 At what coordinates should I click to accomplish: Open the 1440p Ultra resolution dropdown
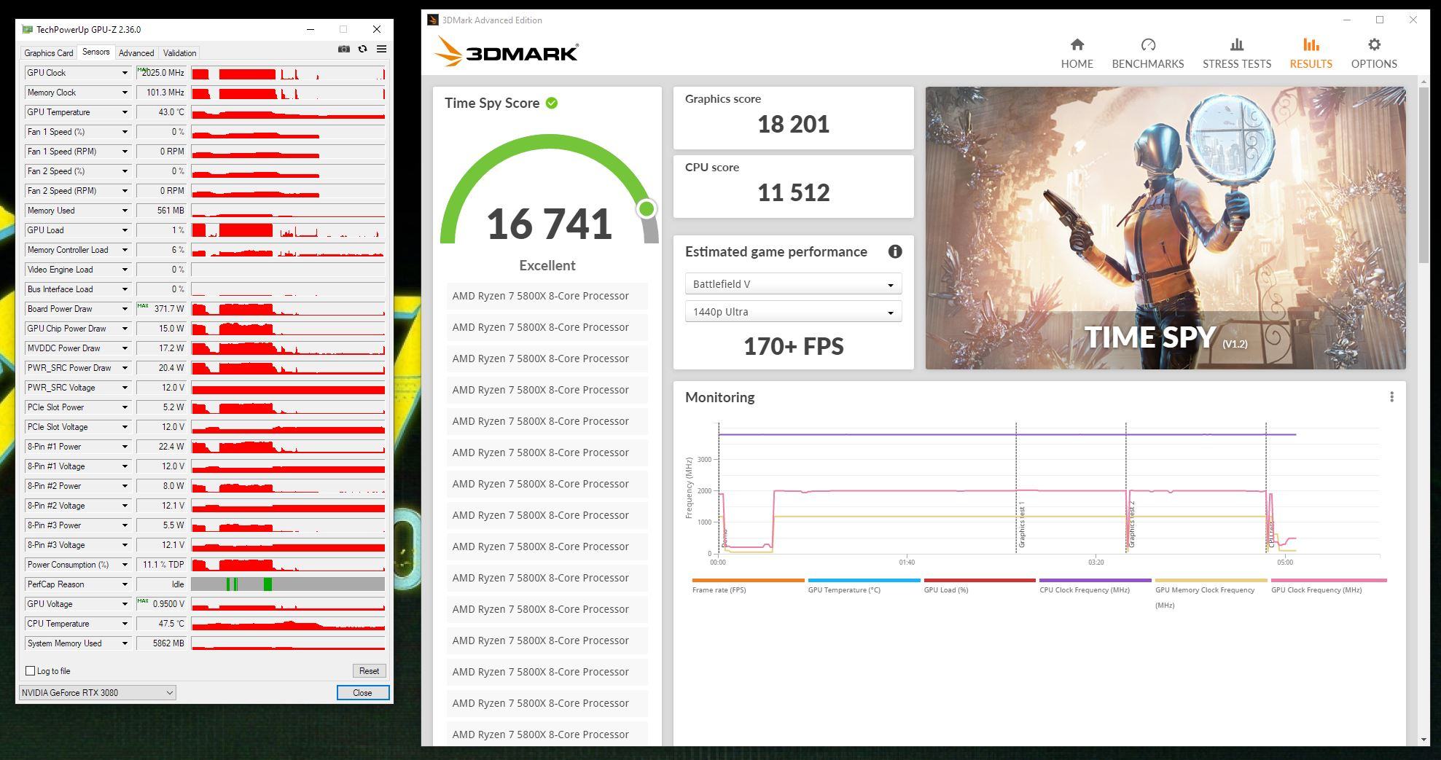(793, 312)
